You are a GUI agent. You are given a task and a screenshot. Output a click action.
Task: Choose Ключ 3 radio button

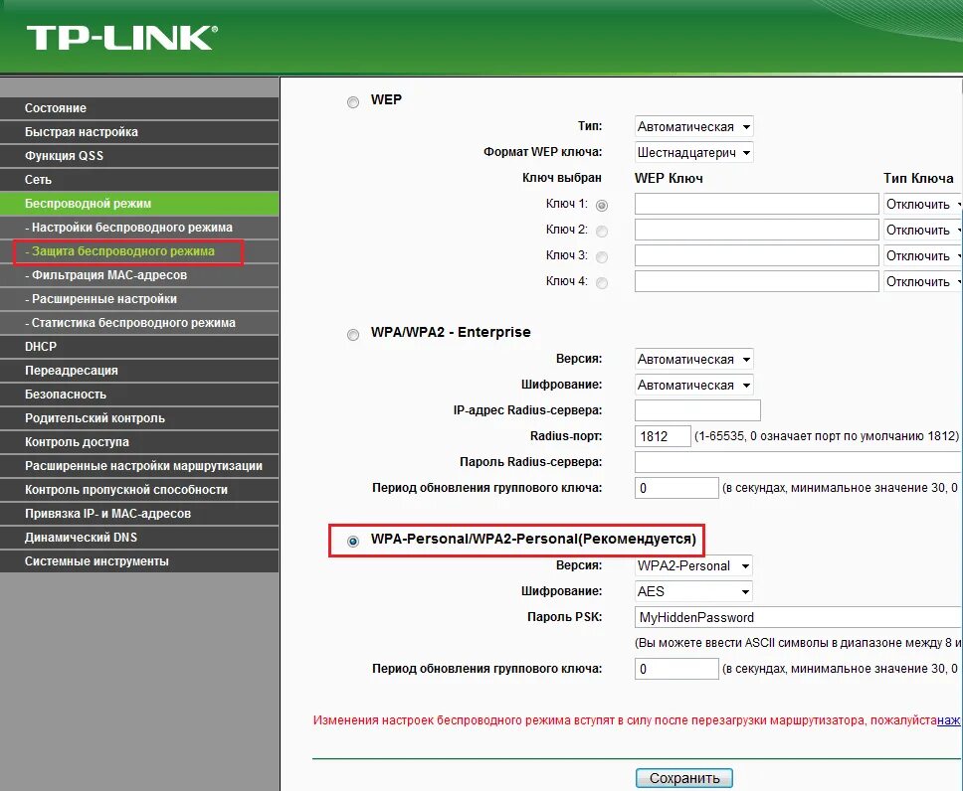(602, 256)
